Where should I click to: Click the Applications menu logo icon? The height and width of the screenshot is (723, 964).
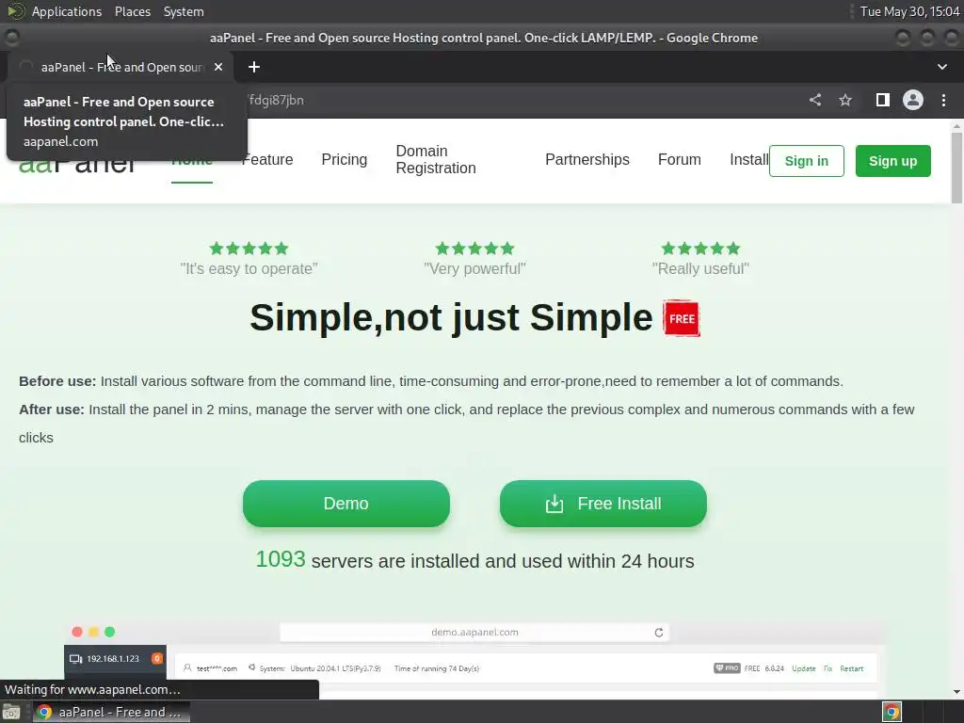tap(16, 11)
